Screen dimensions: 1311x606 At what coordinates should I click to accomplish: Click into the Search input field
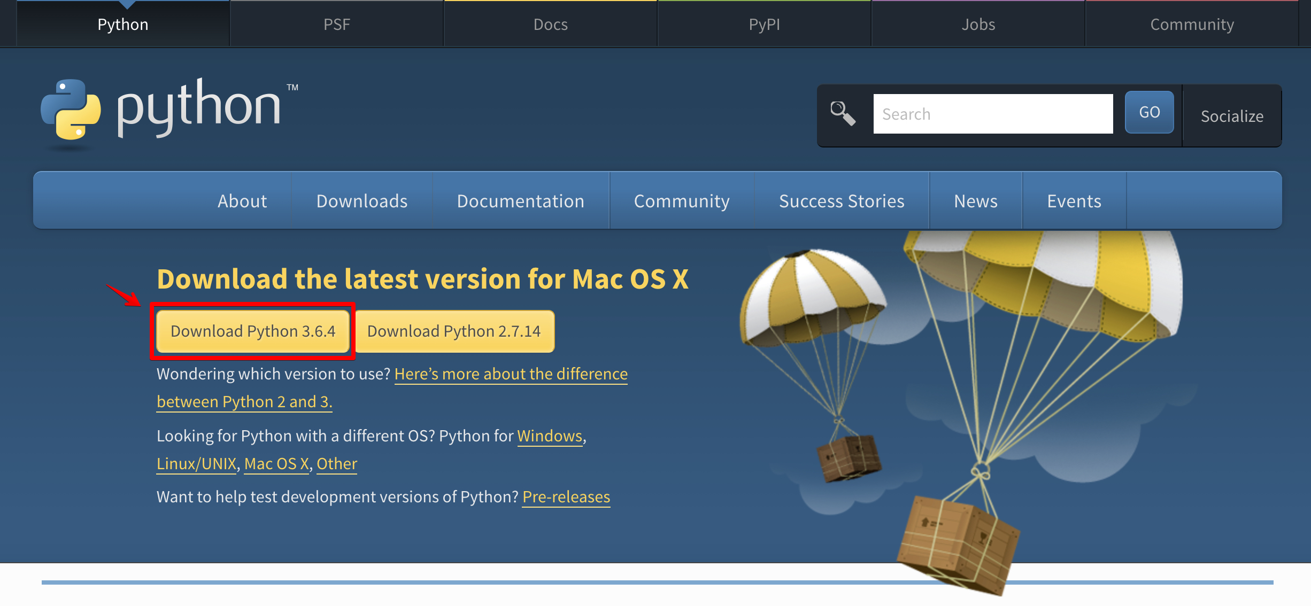click(x=993, y=114)
